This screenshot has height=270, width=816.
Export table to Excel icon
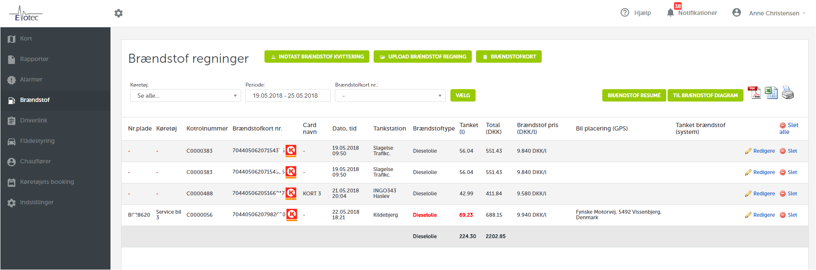[771, 93]
